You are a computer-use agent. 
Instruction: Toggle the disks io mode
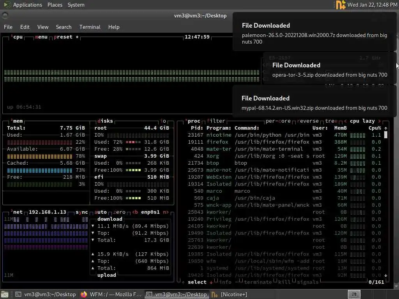click(163, 121)
